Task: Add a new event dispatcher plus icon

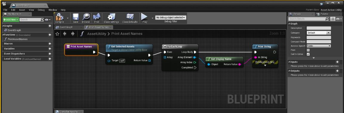Action: pyautogui.click(x=50, y=54)
